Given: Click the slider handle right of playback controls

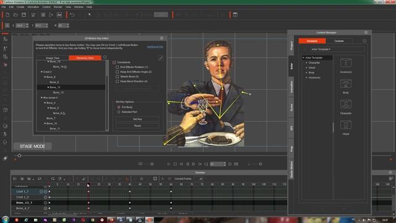Looking at the screenshot, I should click(x=260, y=164).
